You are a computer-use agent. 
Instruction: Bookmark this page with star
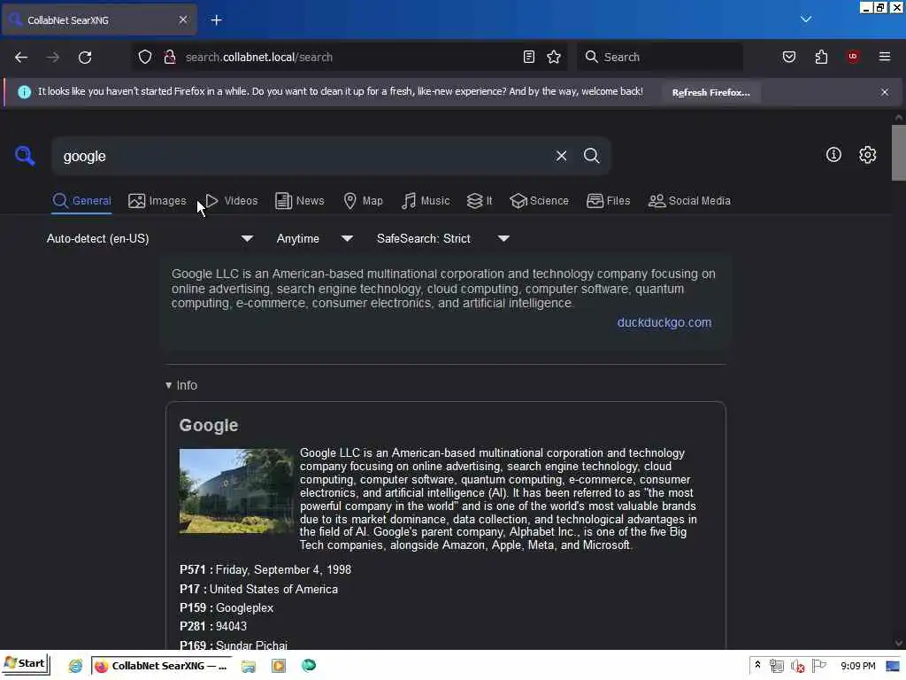pos(554,57)
